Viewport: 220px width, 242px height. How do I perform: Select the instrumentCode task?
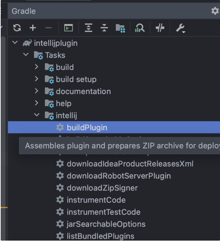96,200
